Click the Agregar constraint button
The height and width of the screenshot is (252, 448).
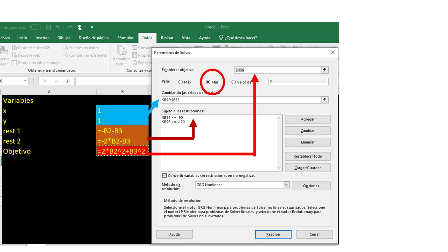click(307, 119)
